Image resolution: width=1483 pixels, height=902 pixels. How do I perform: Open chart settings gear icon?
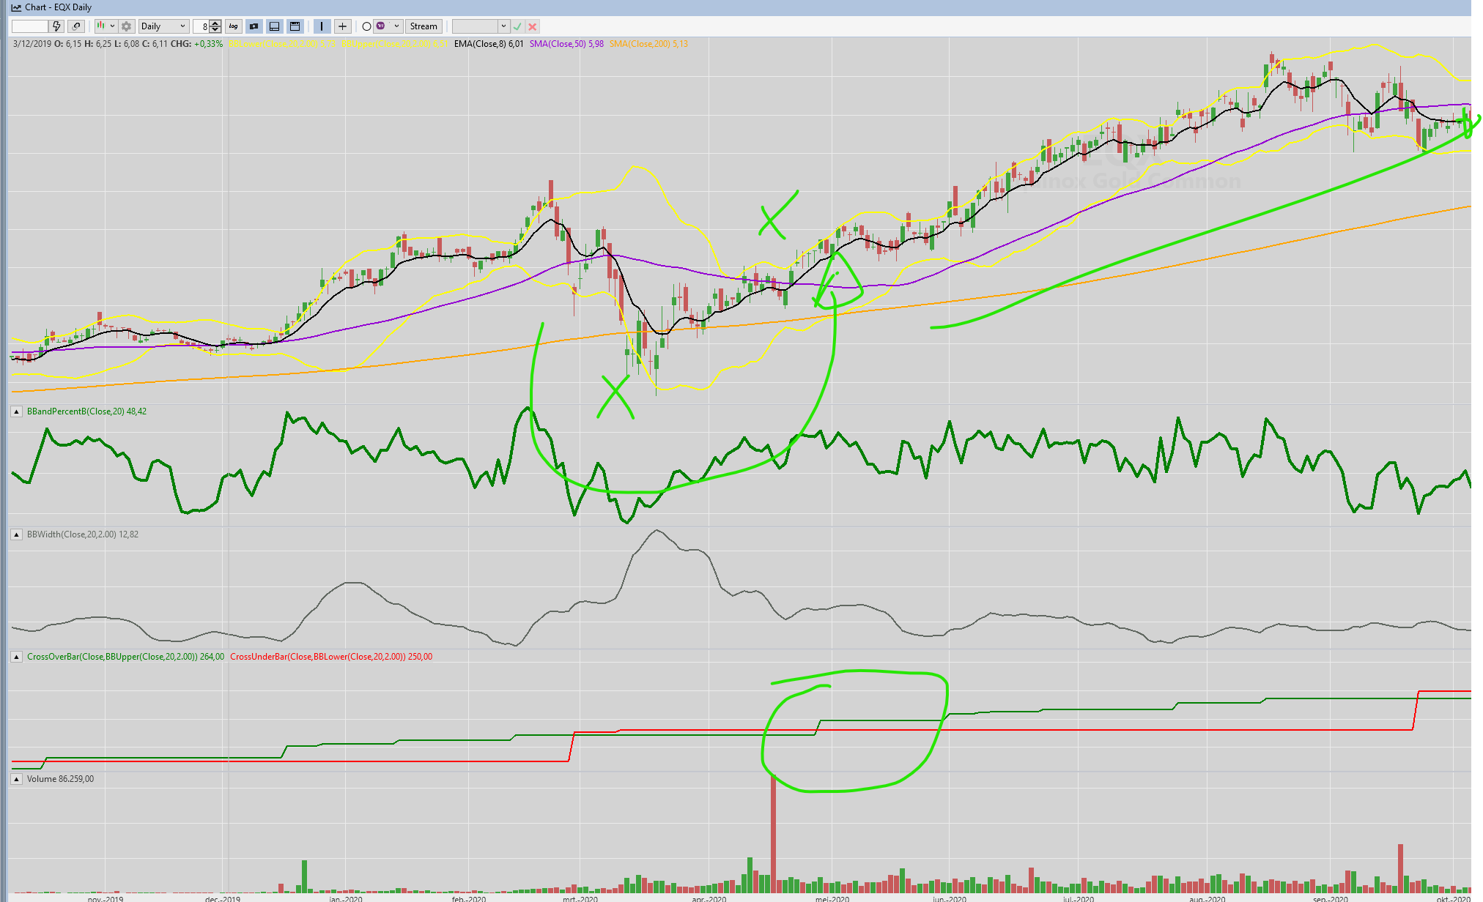pos(126,26)
